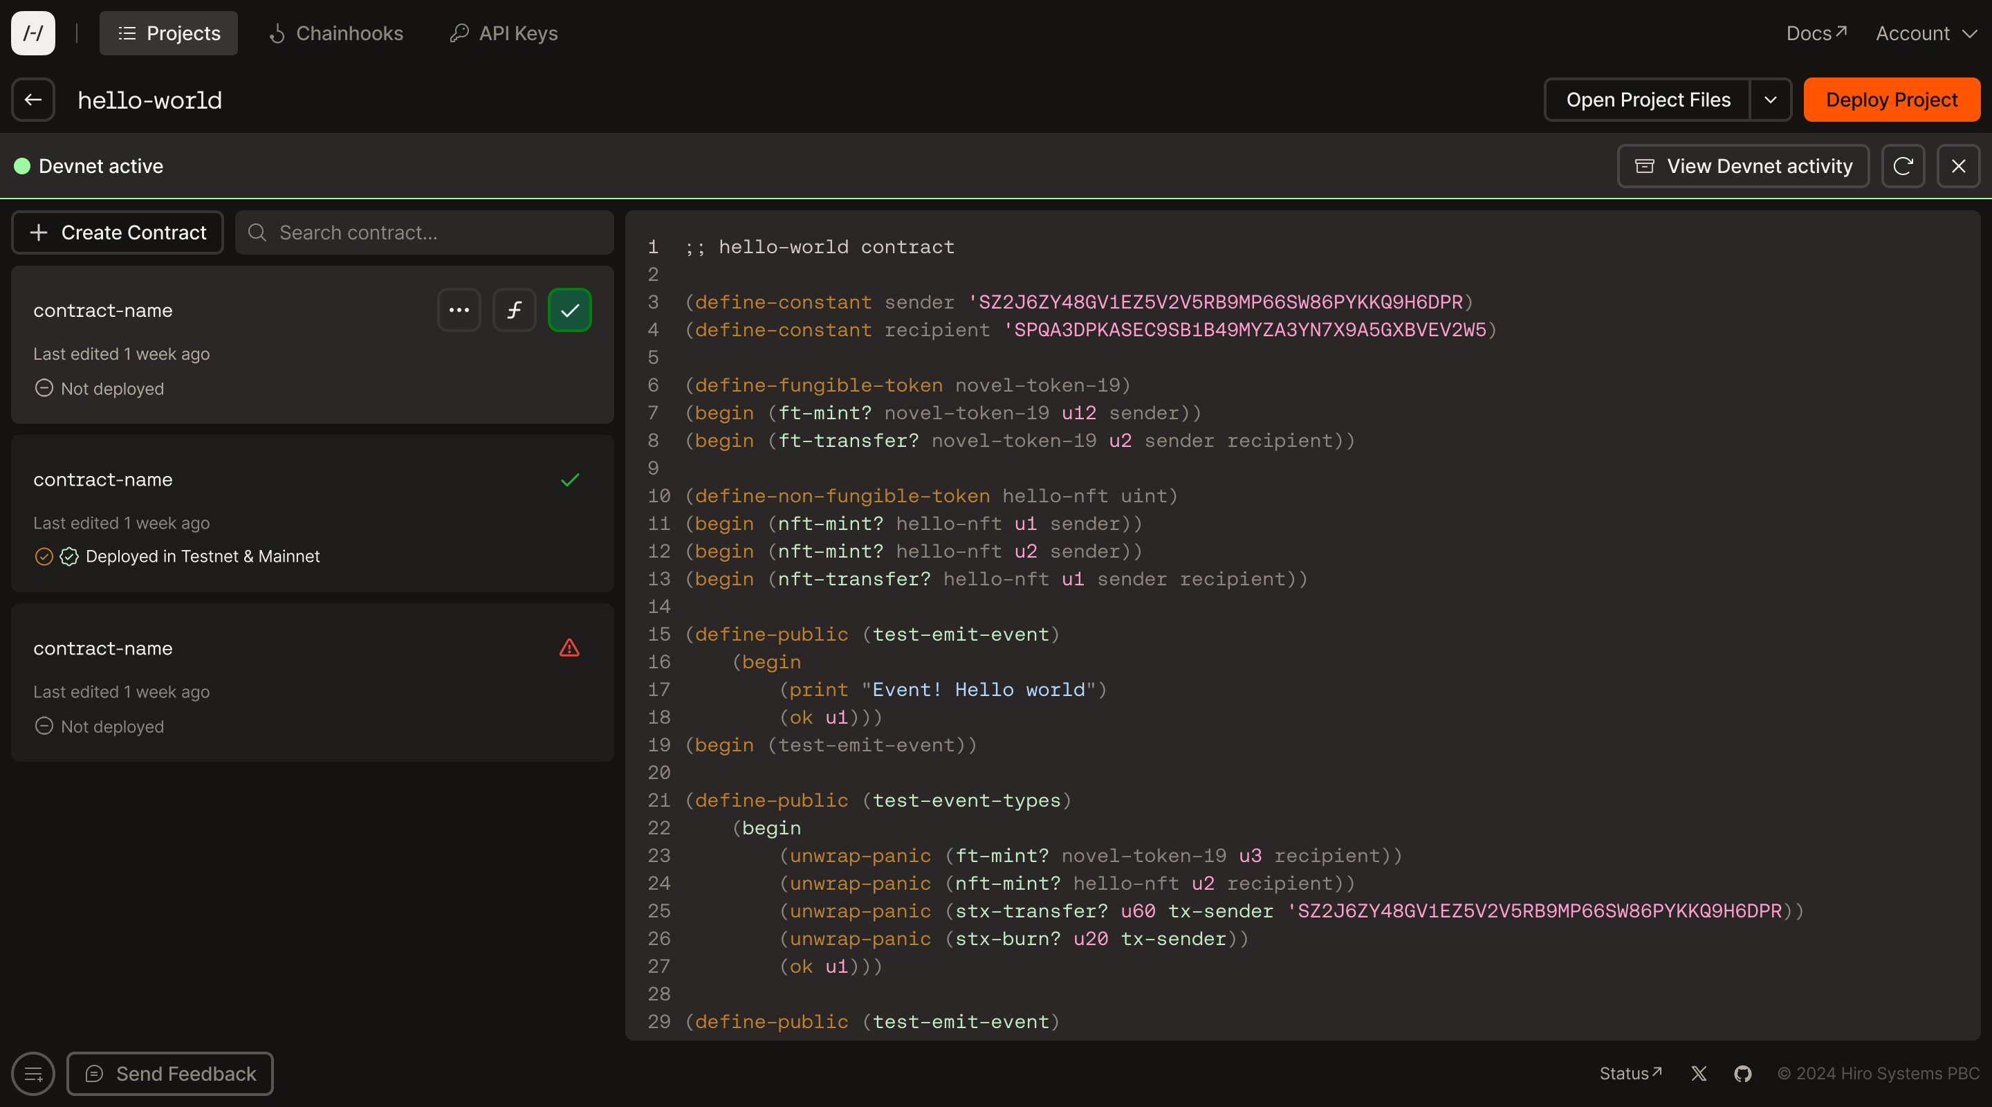Switch to the Chainhooks tab

click(x=336, y=33)
